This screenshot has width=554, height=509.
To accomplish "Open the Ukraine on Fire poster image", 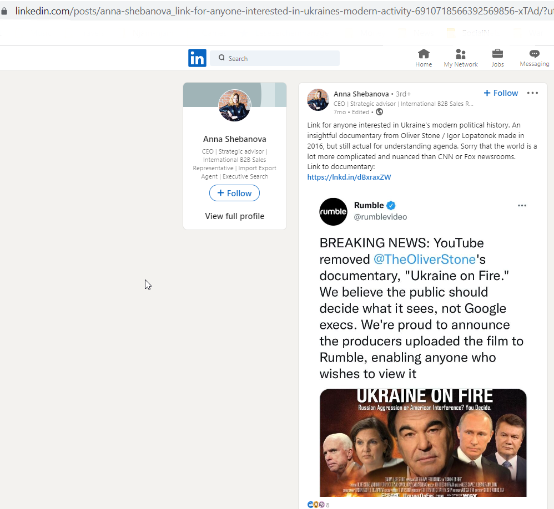I will (423, 442).
